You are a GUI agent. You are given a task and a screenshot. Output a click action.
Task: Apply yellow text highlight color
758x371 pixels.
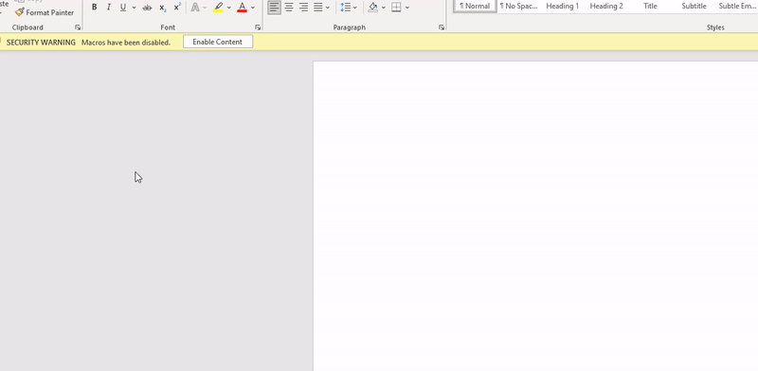(x=219, y=8)
